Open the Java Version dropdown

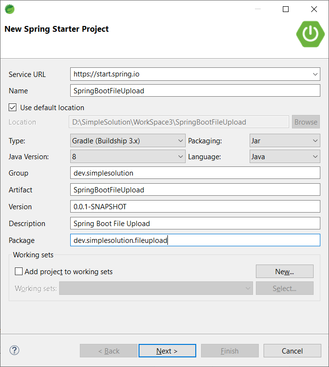click(128, 157)
